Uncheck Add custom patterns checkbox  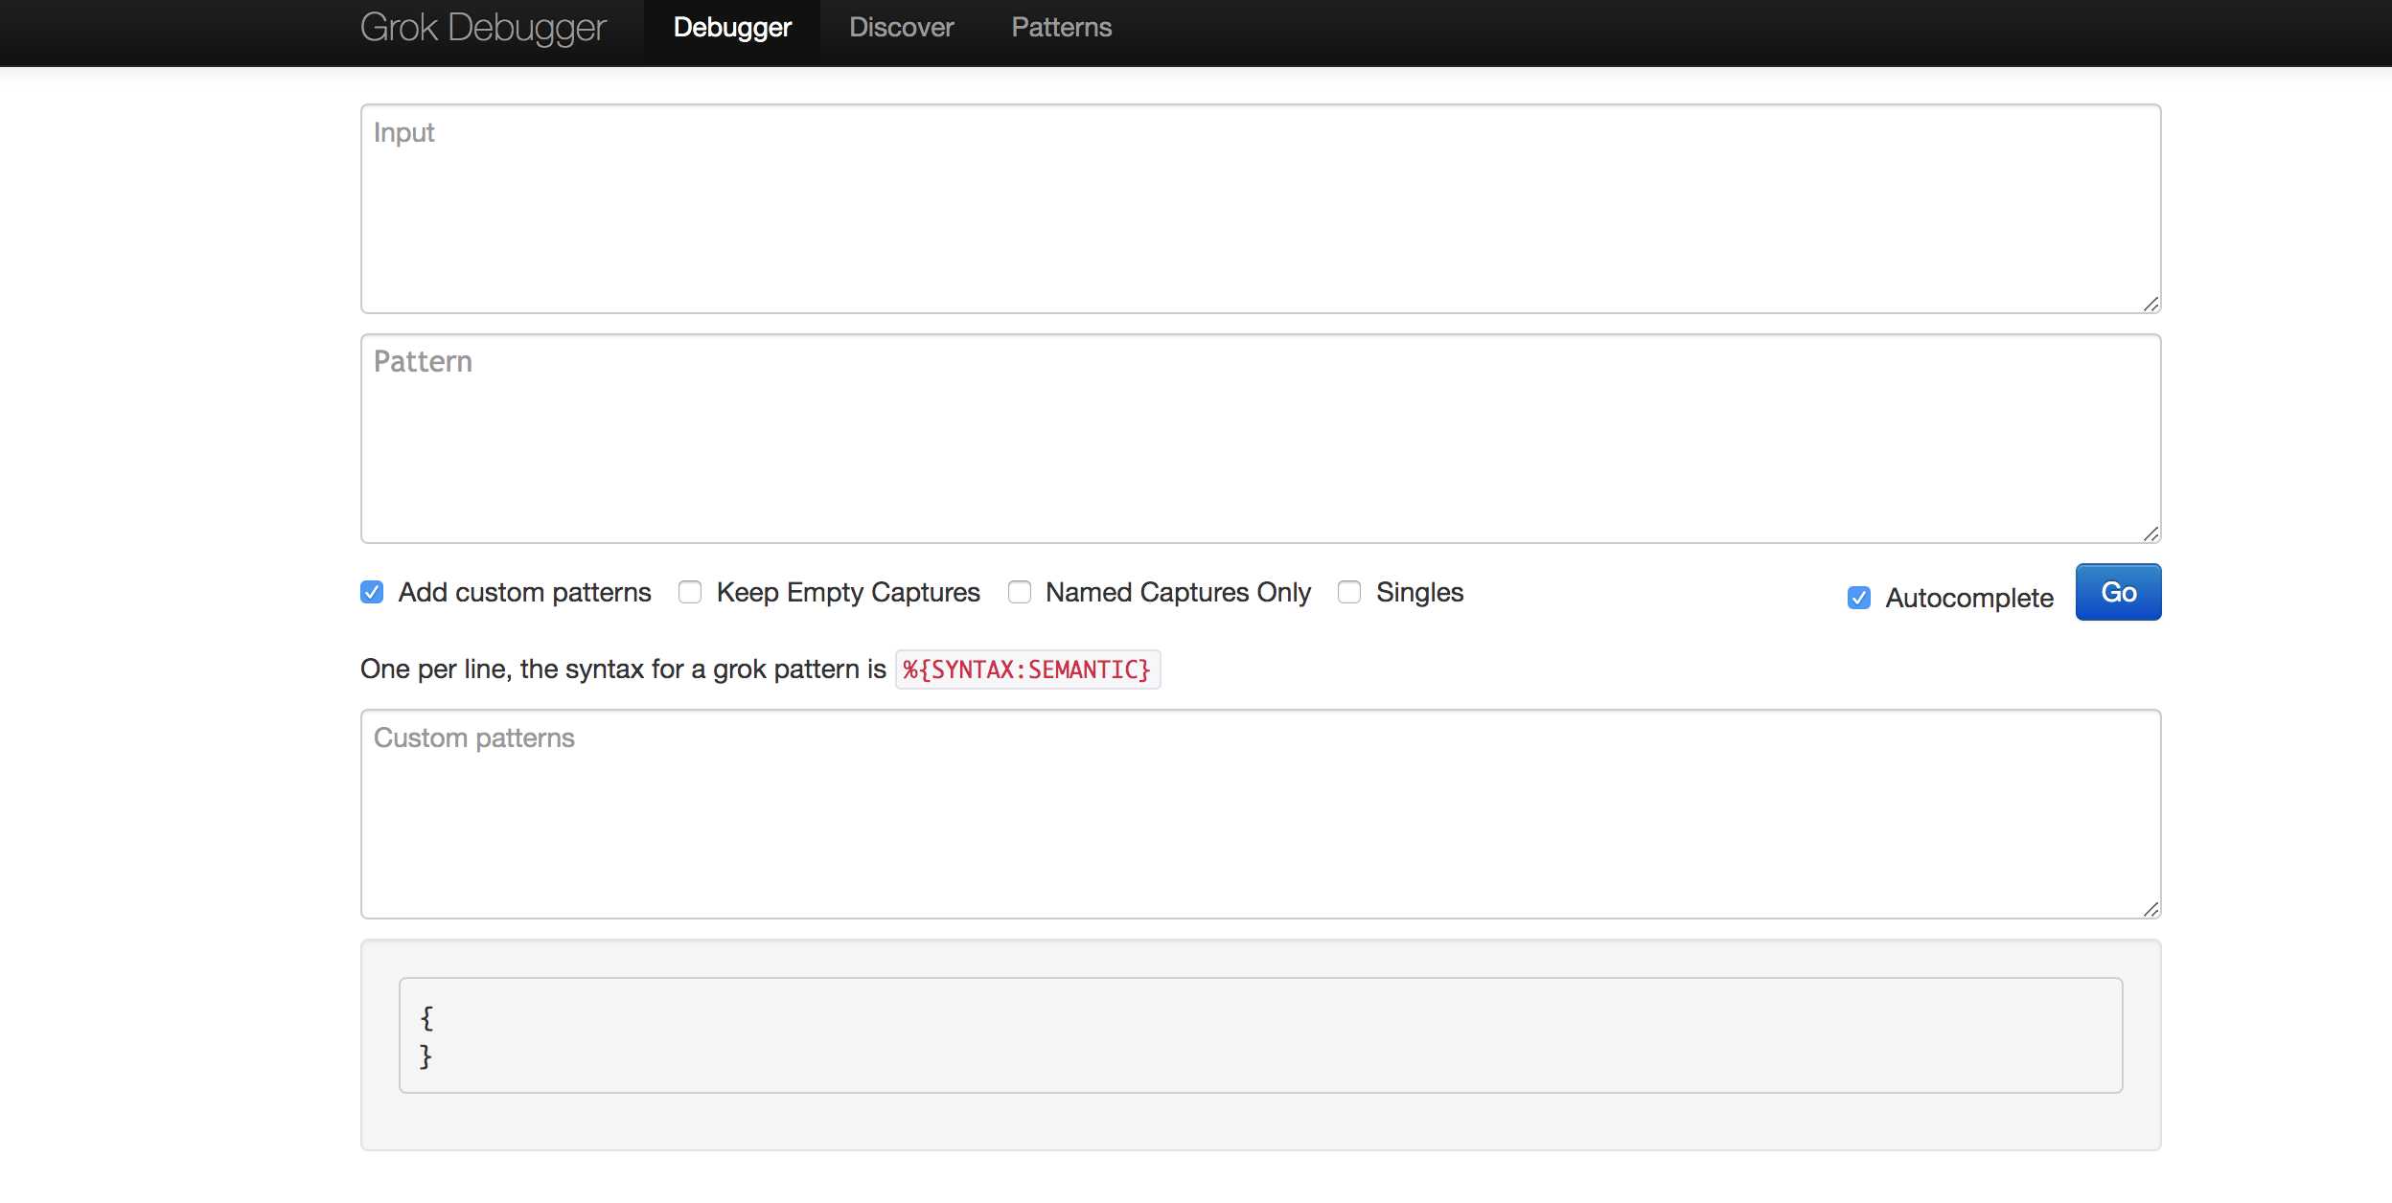(x=372, y=593)
